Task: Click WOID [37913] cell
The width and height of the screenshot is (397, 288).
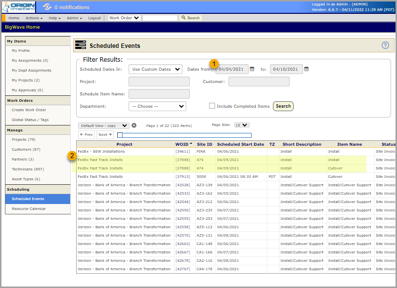Action: [183, 177]
